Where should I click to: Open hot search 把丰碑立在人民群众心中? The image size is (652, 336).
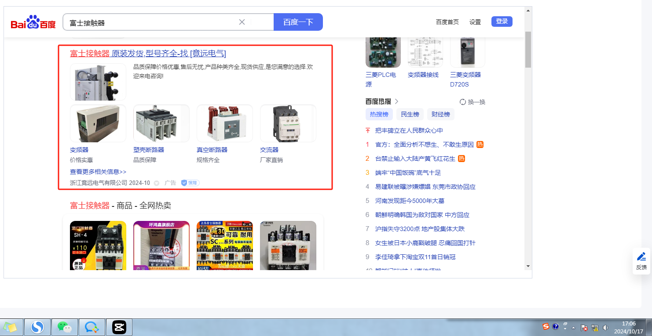pos(409,130)
